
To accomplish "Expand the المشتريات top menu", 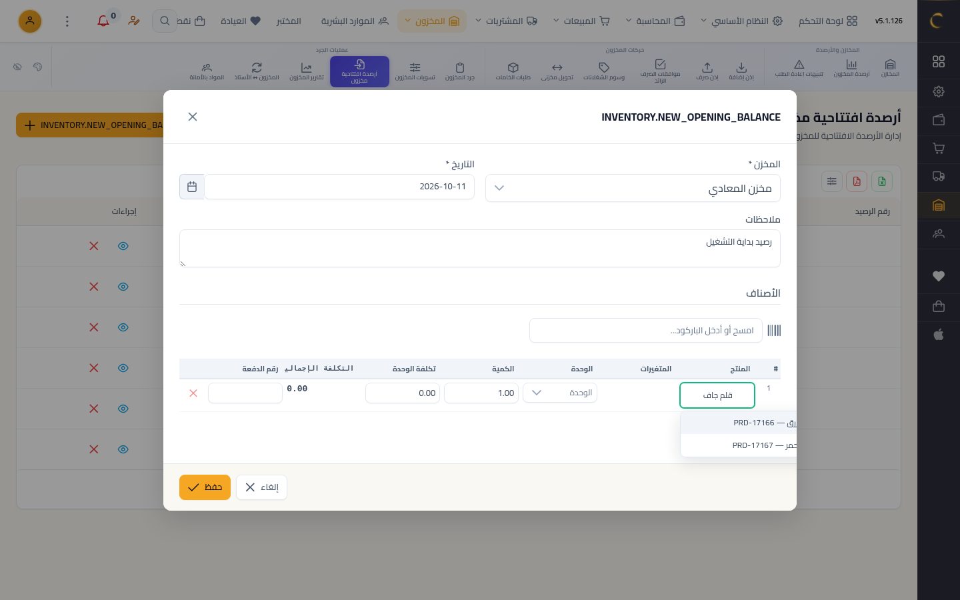I will (506, 21).
